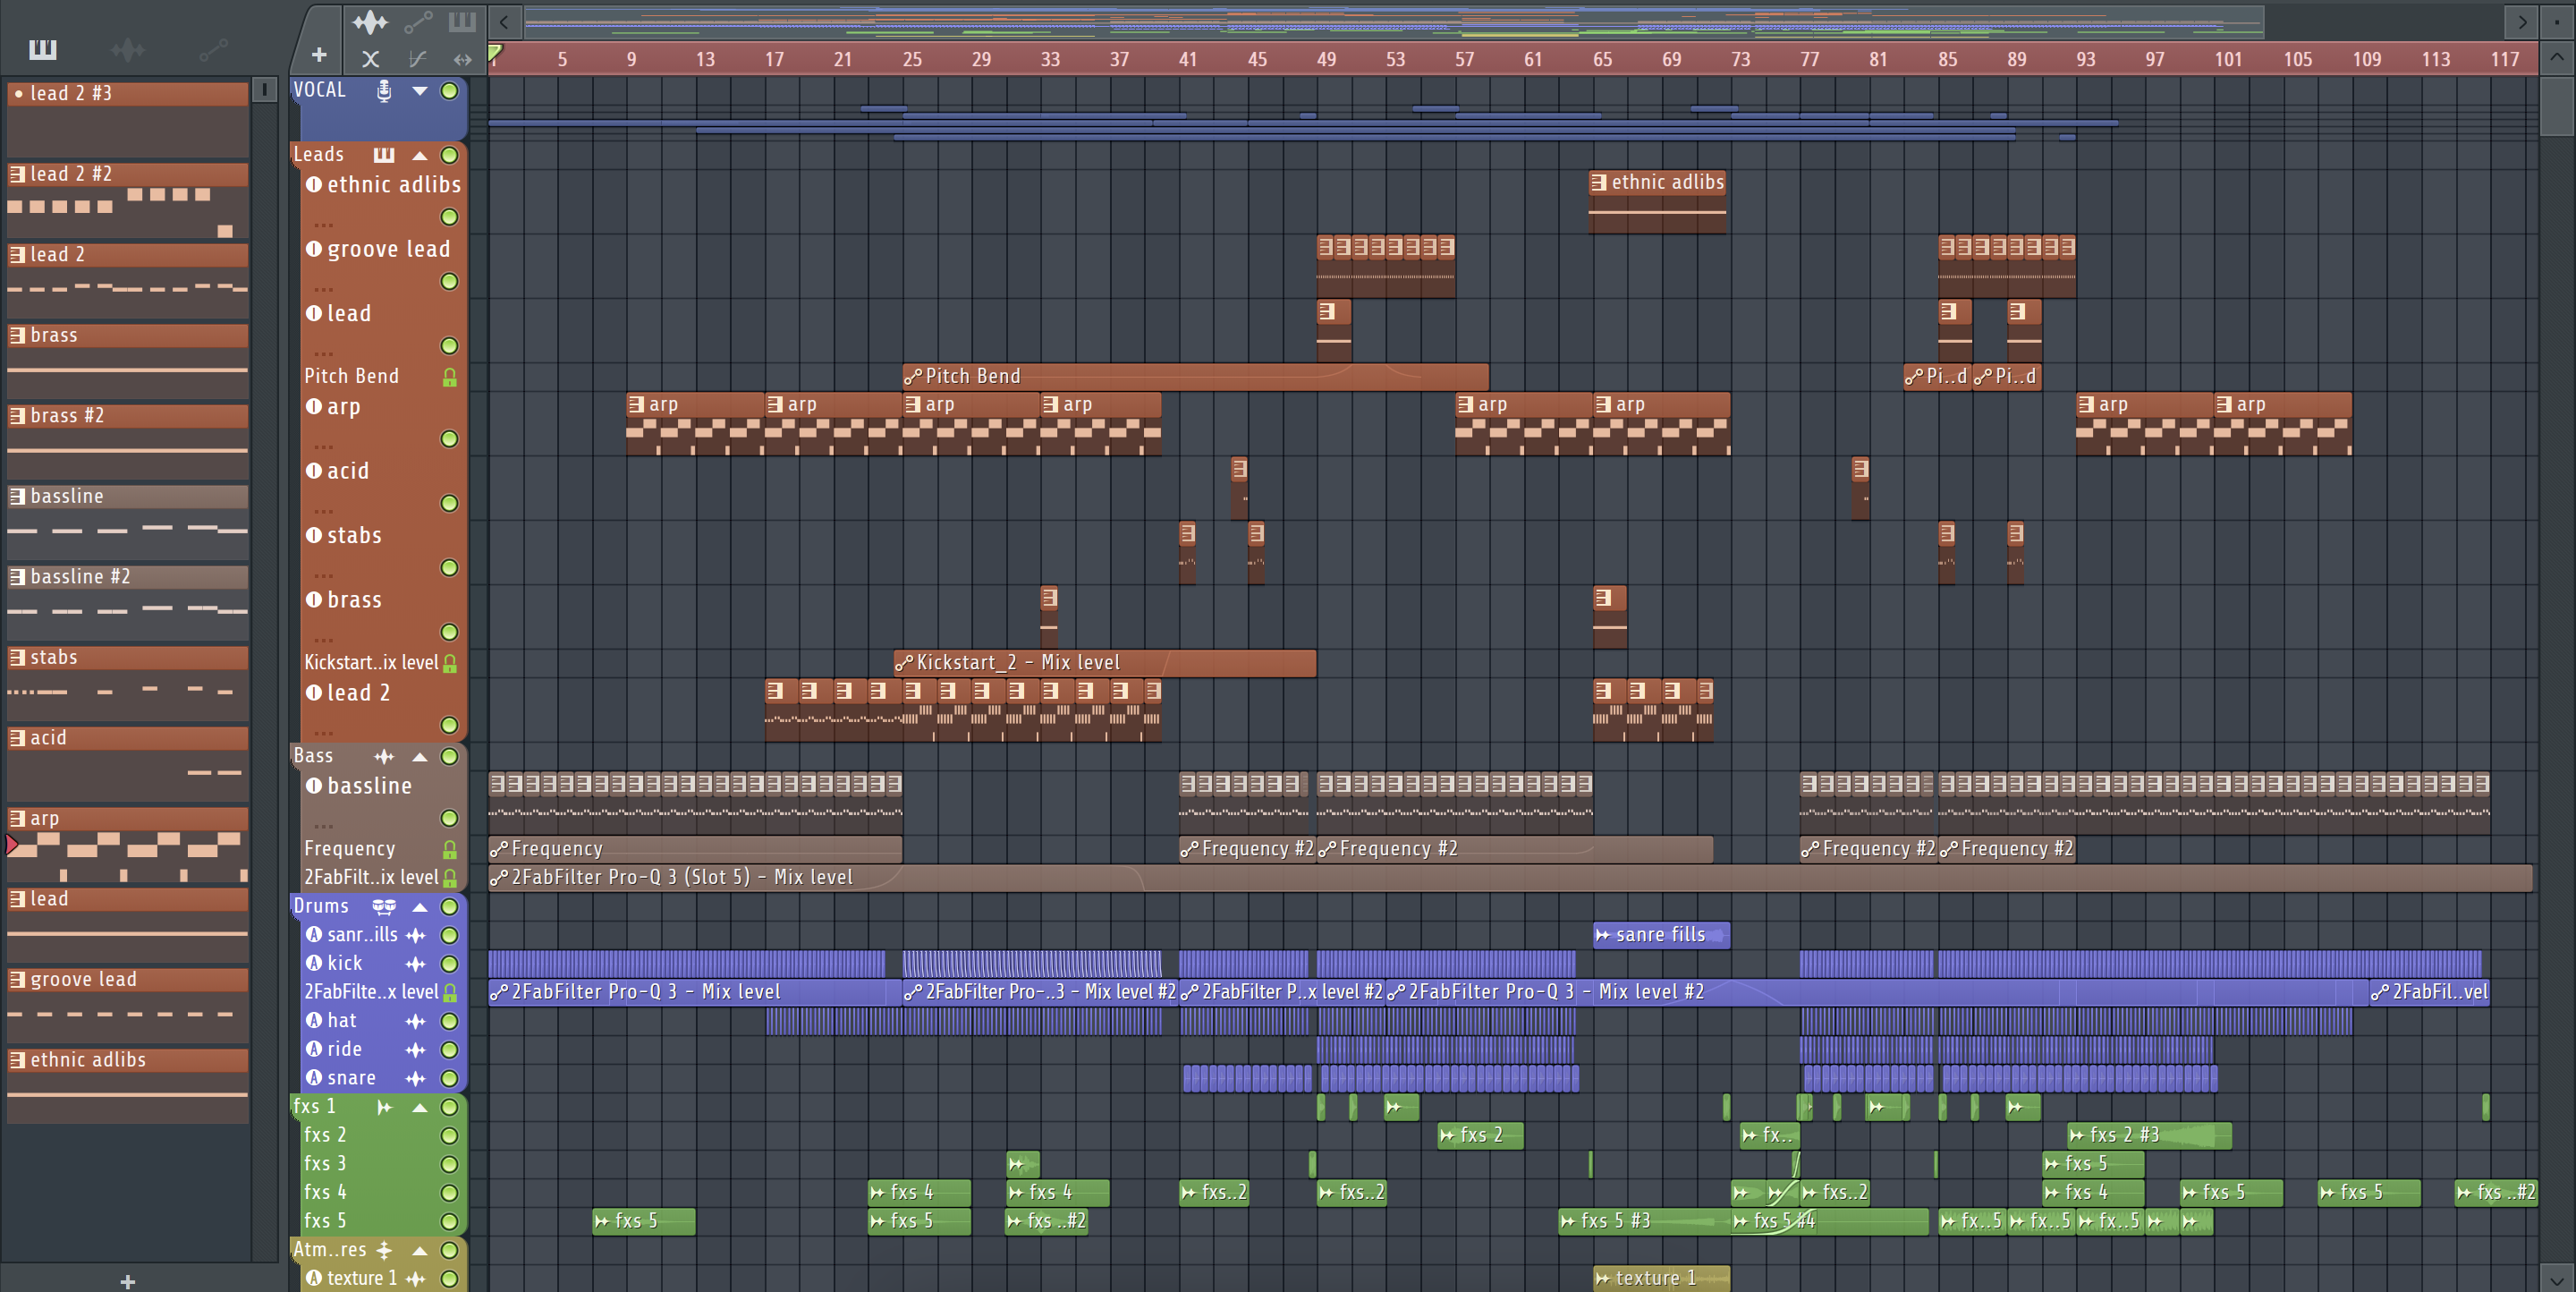Click the waveform icon on Bass group
Image resolution: width=2576 pixels, height=1292 pixels.
coord(384,756)
